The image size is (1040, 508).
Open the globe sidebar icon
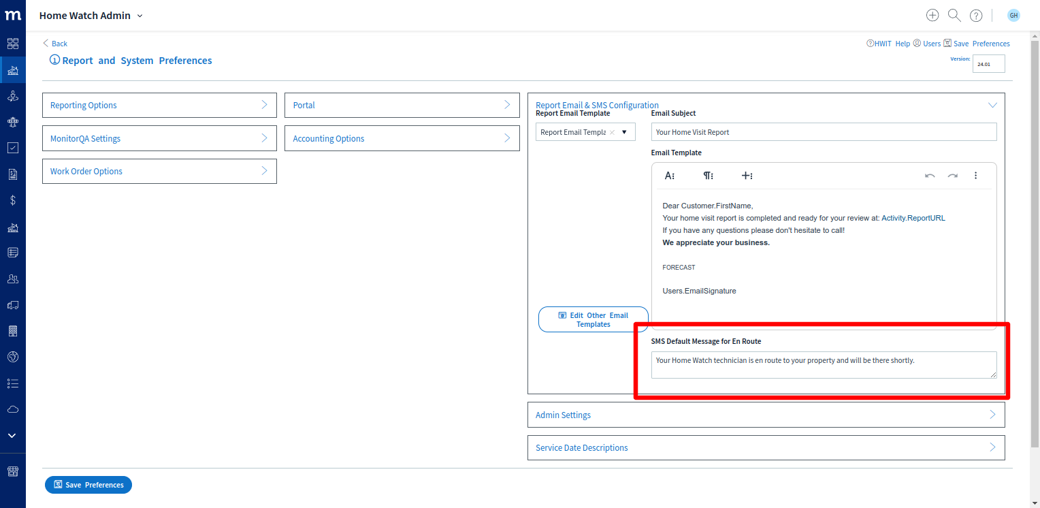click(13, 357)
